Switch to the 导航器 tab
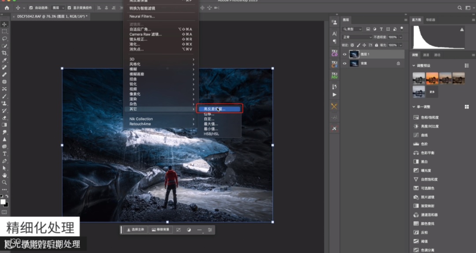 pos(431,20)
